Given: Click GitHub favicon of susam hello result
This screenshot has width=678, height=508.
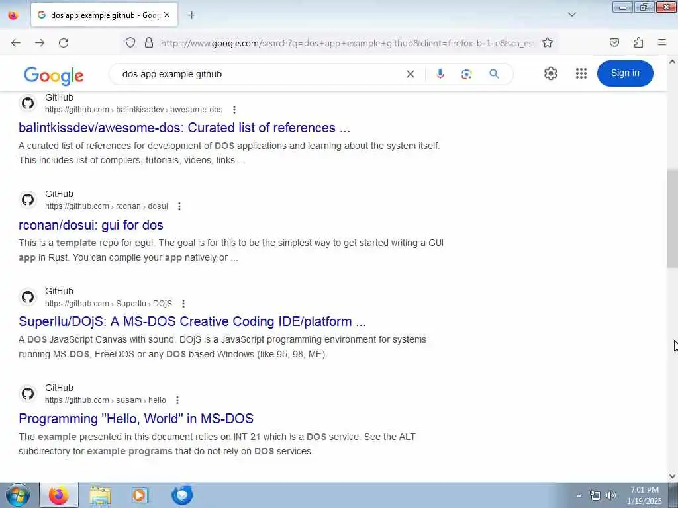Looking at the screenshot, I should tap(28, 394).
